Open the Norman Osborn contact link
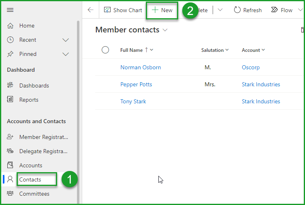 point(141,67)
